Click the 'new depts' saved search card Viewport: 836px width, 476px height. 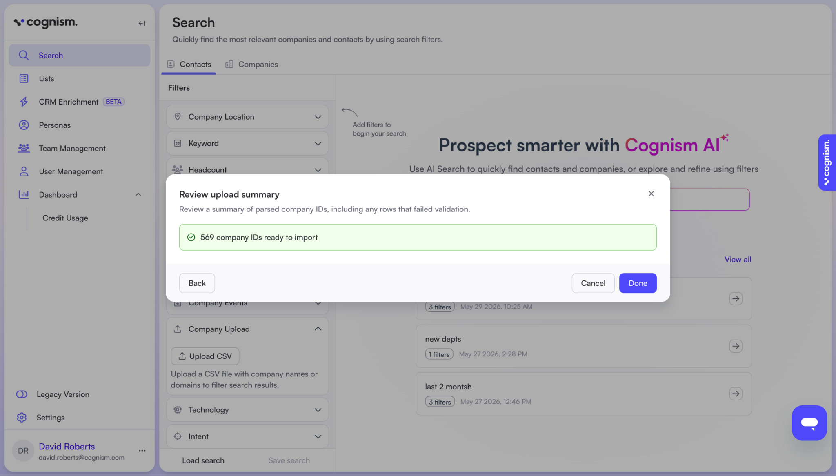pos(584,346)
